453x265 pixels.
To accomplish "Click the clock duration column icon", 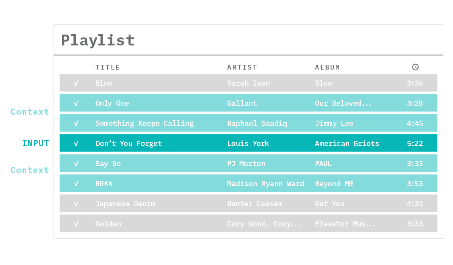I will click(x=415, y=67).
